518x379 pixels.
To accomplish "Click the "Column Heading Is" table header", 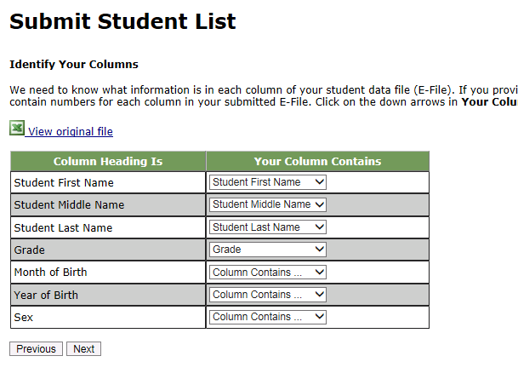I will [x=108, y=161].
